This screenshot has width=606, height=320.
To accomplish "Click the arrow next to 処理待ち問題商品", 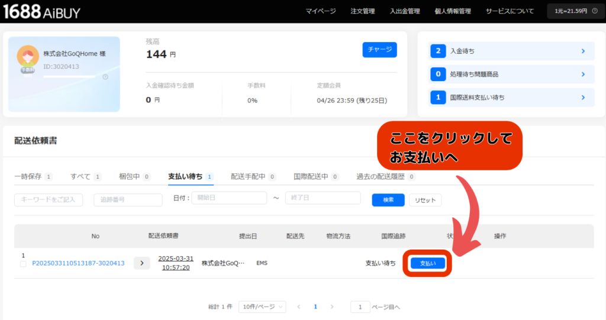I will click(583, 75).
